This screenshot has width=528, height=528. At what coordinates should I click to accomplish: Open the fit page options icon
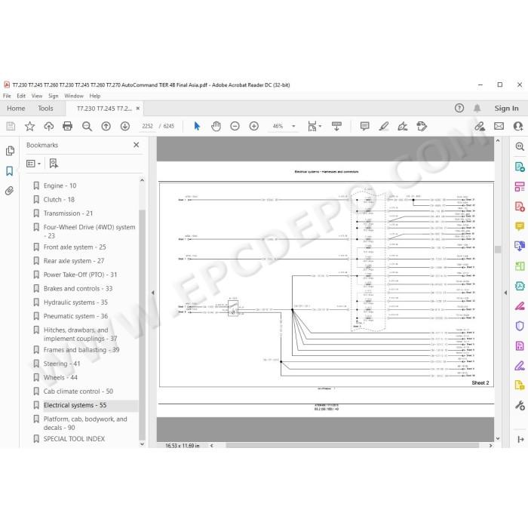pos(315,126)
